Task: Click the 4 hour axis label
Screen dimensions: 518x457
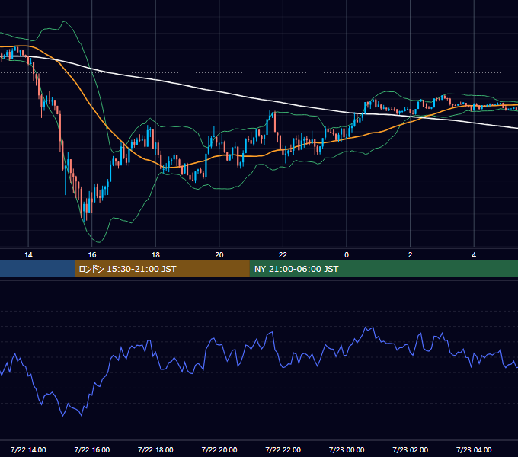Action: coord(474,255)
